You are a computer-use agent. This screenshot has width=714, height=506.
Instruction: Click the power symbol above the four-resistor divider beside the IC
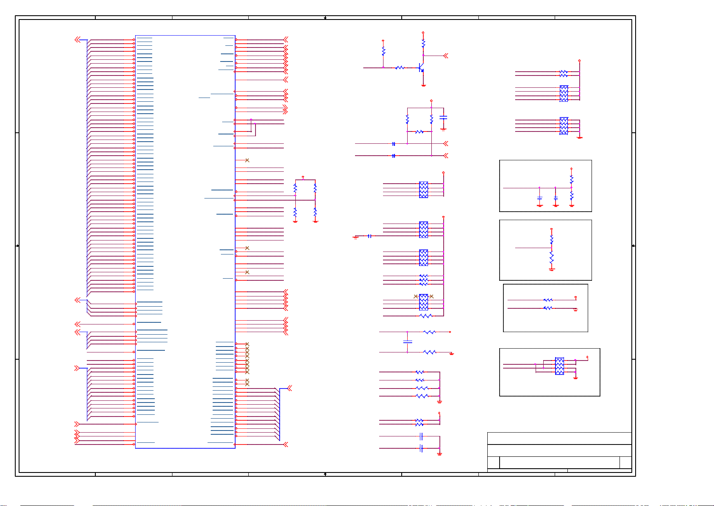click(x=303, y=177)
